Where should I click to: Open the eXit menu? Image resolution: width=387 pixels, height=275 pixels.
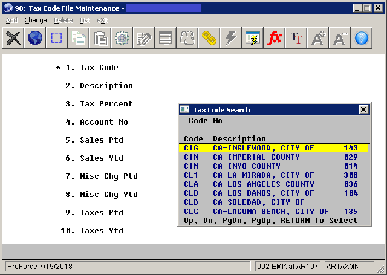point(102,20)
